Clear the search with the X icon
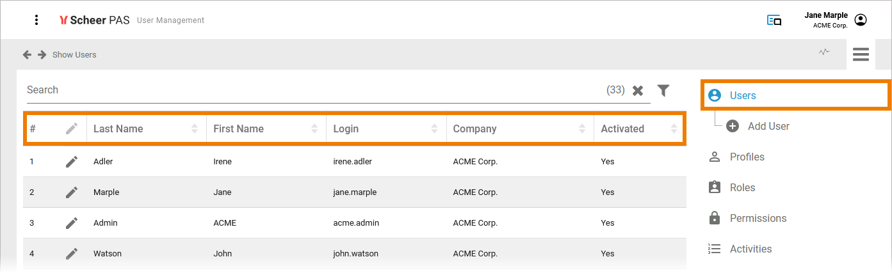Screen dimensions: 892x273 (638, 91)
